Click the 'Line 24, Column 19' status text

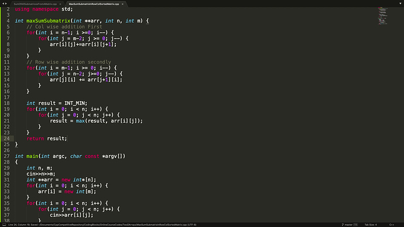tap(19, 225)
